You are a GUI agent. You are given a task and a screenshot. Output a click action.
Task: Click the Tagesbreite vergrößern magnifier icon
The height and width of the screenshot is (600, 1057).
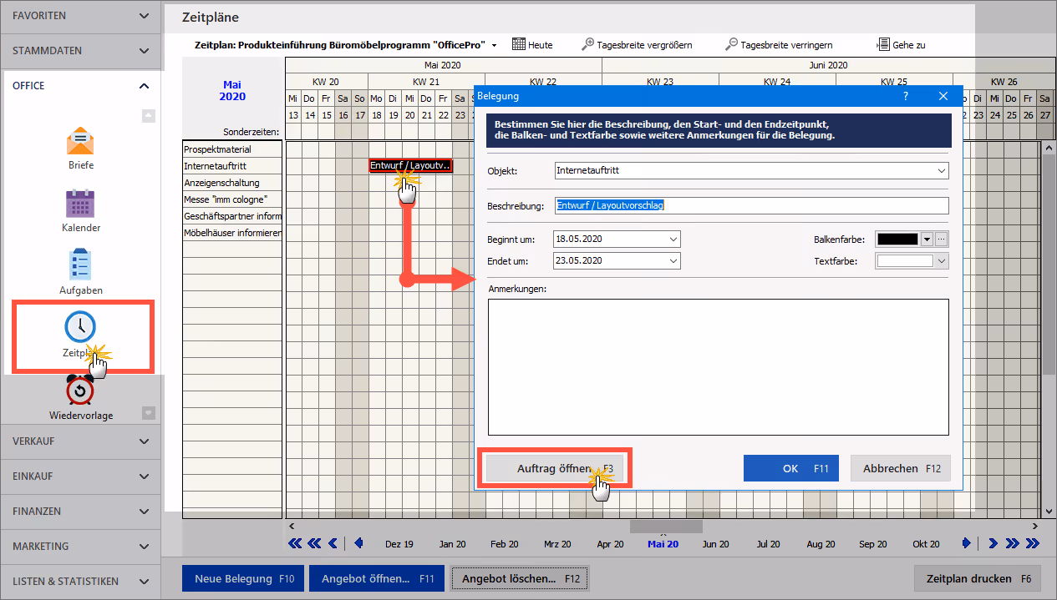point(588,44)
